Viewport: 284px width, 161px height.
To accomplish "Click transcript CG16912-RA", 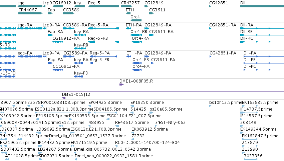I will [66, 38].
